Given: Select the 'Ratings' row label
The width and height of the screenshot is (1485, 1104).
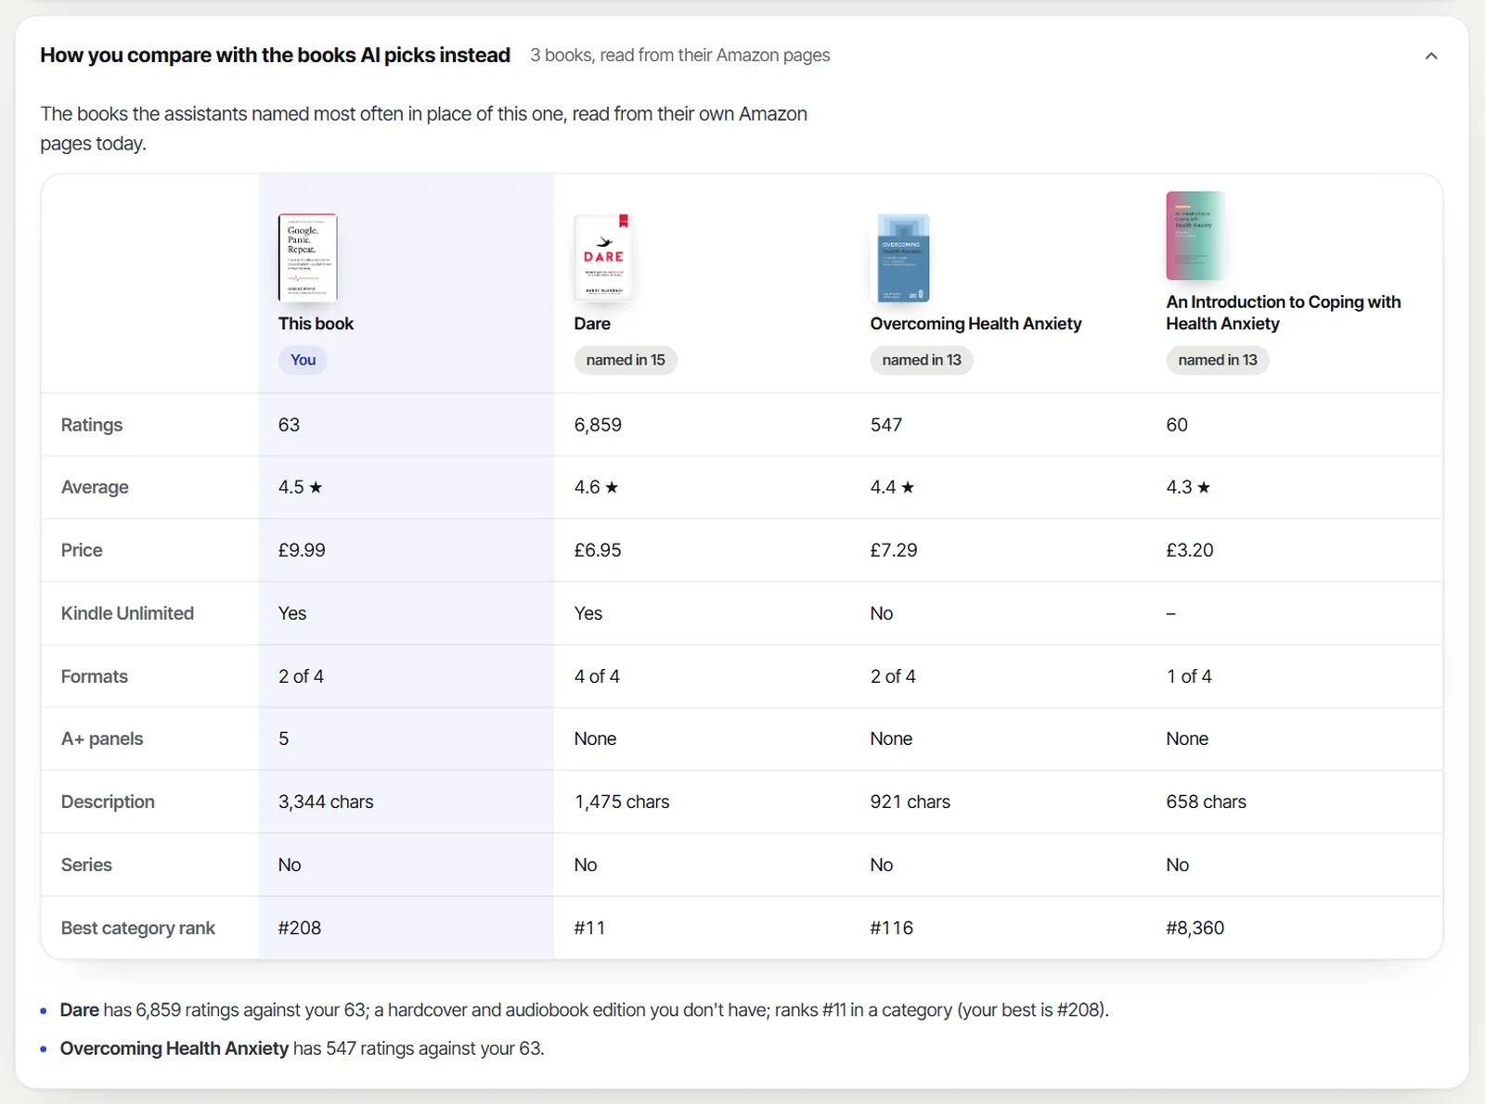Looking at the screenshot, I should click(x=92, y=425).
